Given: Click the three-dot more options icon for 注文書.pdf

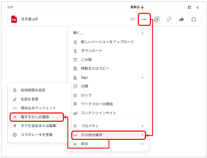Looking at the screenshot, I should coord(144,19).
